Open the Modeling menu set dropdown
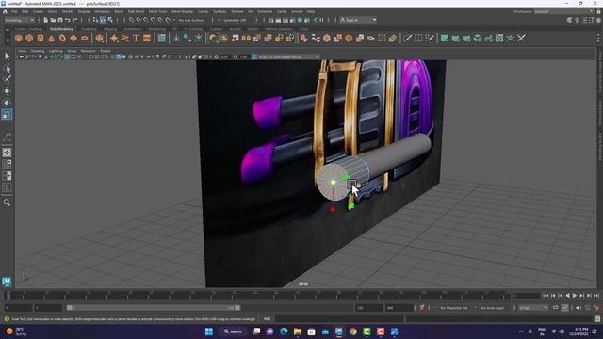603x339 pixels. [x=19, y=20]
